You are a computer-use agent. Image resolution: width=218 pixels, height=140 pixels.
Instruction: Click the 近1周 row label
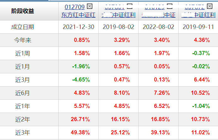(23, 53)
